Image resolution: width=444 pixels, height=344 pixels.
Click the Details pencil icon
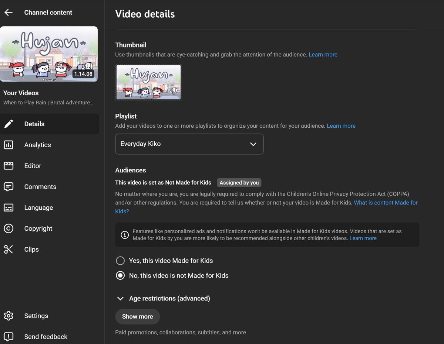tap(9, 124)
